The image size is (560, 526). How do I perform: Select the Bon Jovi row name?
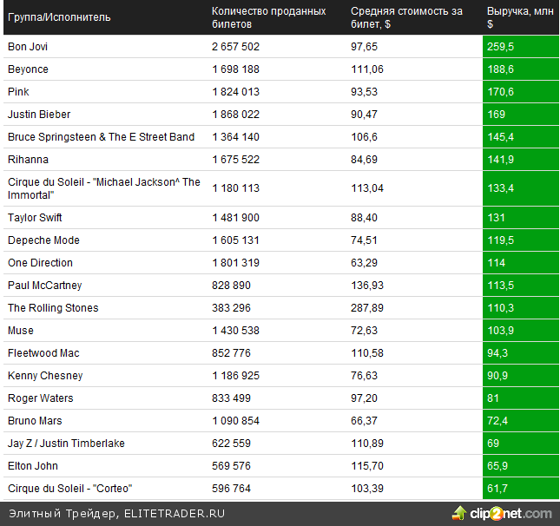[28, 47]
